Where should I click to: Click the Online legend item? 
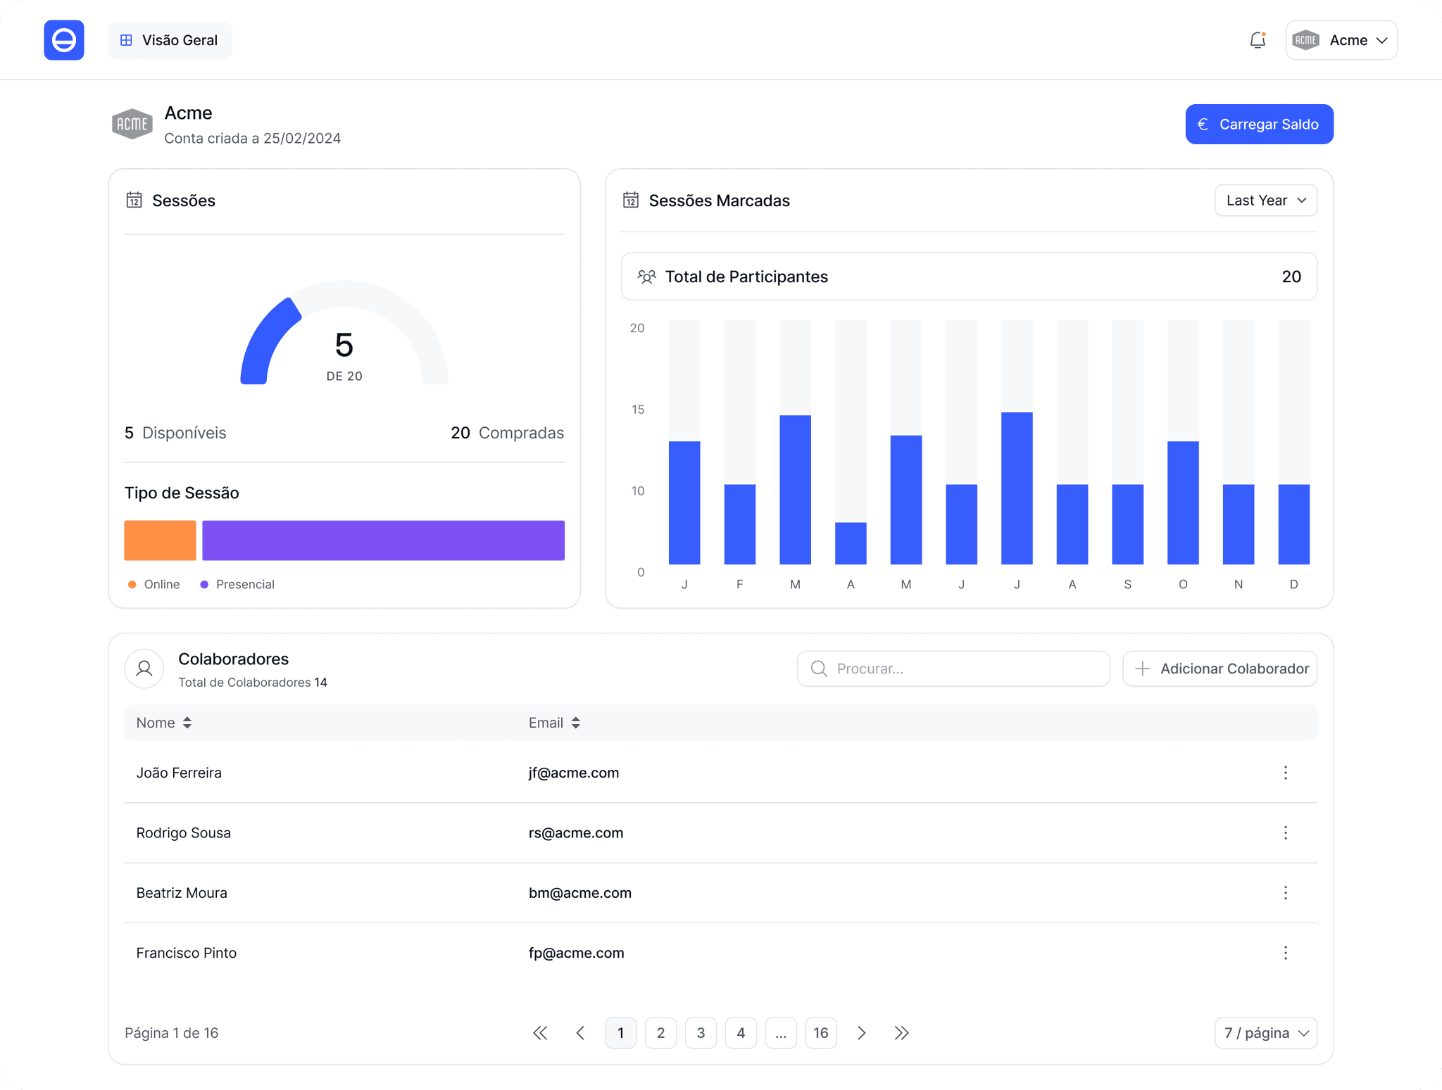pyautogui.click(x=154, y=585)
